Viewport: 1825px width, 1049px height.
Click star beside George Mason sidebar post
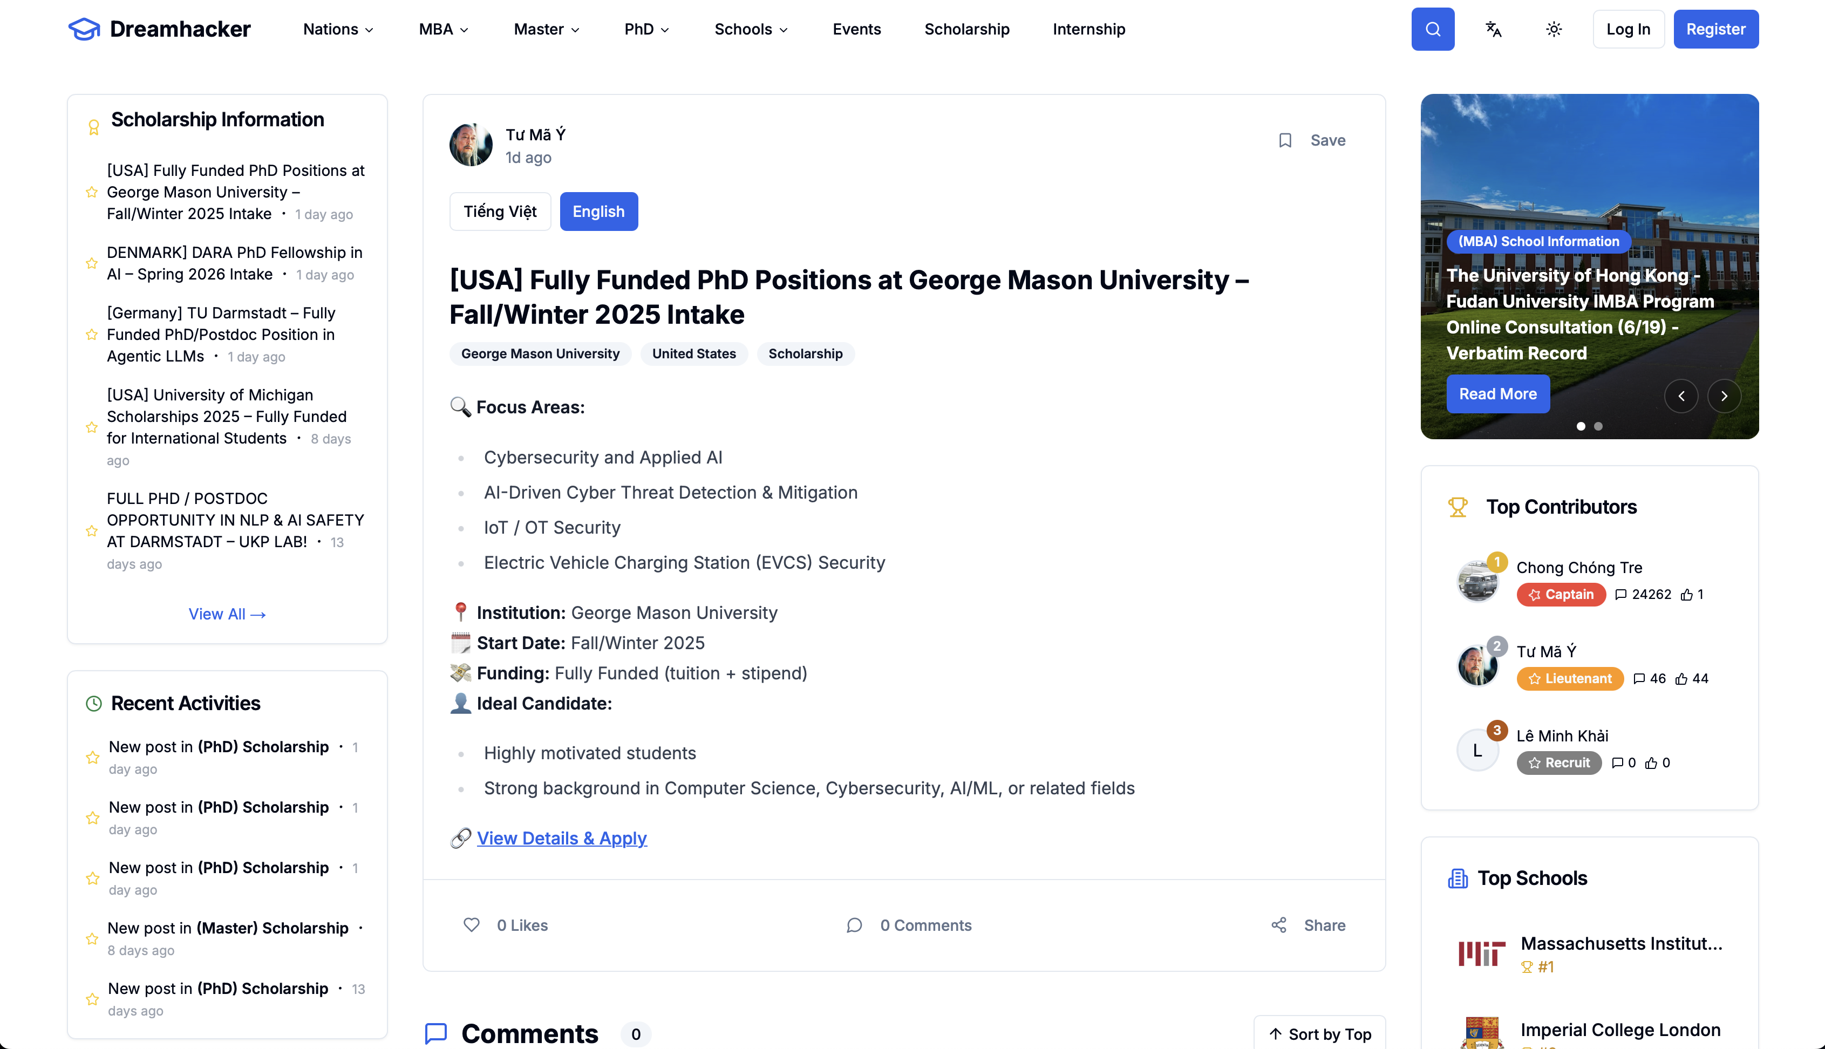pyautogui.click(x=92, y=192)
